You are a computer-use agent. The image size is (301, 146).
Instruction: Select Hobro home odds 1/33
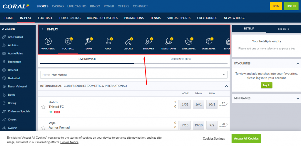pyautogui.click(x=185, y=104)
